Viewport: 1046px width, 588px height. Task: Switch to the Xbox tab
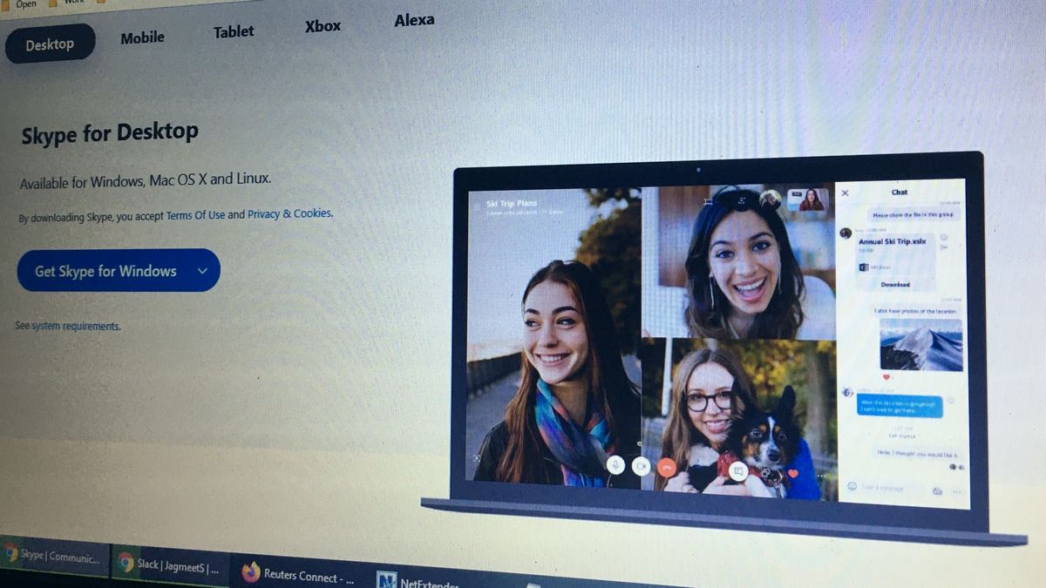click(323, 25)
